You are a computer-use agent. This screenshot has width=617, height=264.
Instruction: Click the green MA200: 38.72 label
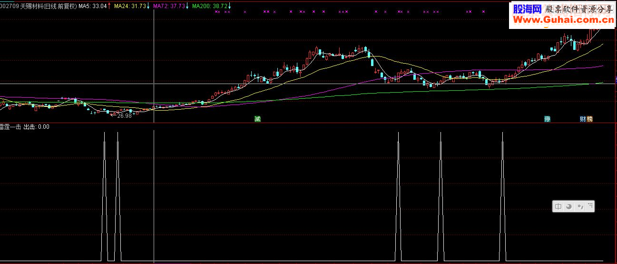coord(209,6)
